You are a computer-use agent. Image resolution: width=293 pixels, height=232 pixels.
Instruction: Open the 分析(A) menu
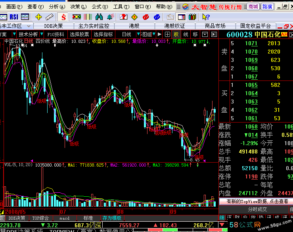point(57,7)
